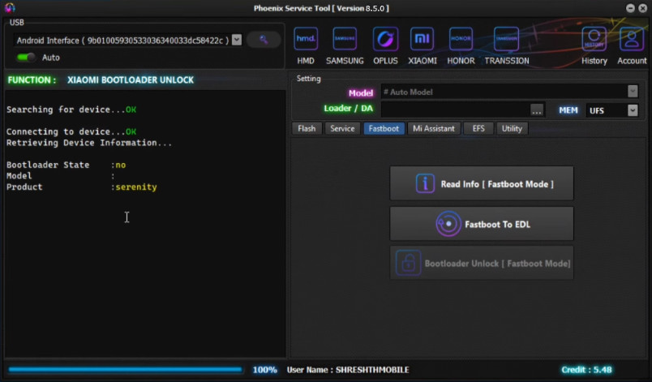Close the Phoenix Service Tool window
Viewport: 652px width, 382px height.
tap(642, 8)
